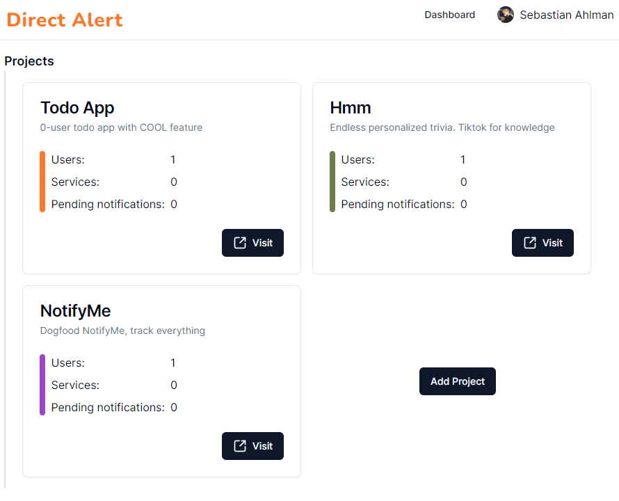Select the Todo App card title
This screenshot has height=501, width=619.
pos(77,108)
